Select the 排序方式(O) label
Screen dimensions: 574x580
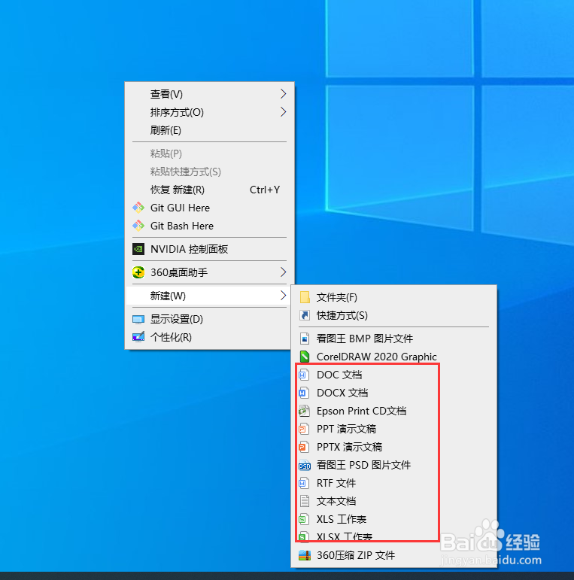click(x=177, y=112)
